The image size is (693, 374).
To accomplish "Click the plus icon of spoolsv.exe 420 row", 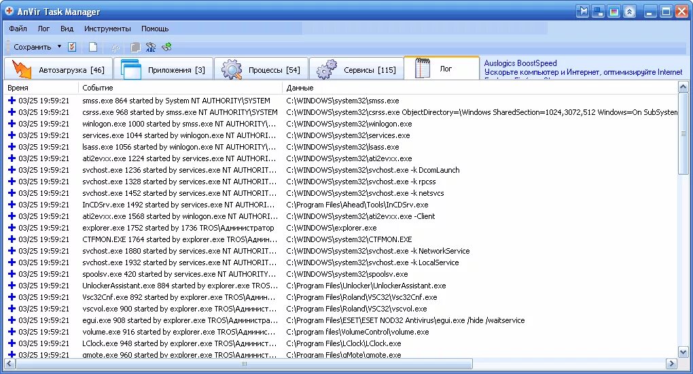I will tap(12, 273).
